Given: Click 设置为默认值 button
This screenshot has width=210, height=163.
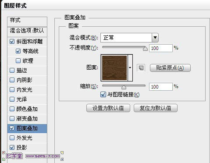Looking at the screenshot, I should coord(108,108).
